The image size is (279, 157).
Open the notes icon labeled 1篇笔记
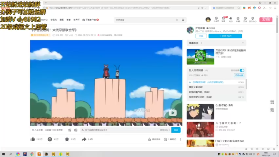click(170, 139)
